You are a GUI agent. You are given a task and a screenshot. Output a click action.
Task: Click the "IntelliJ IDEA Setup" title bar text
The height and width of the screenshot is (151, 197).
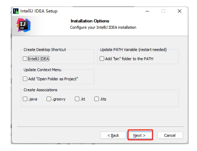(39, 11)
